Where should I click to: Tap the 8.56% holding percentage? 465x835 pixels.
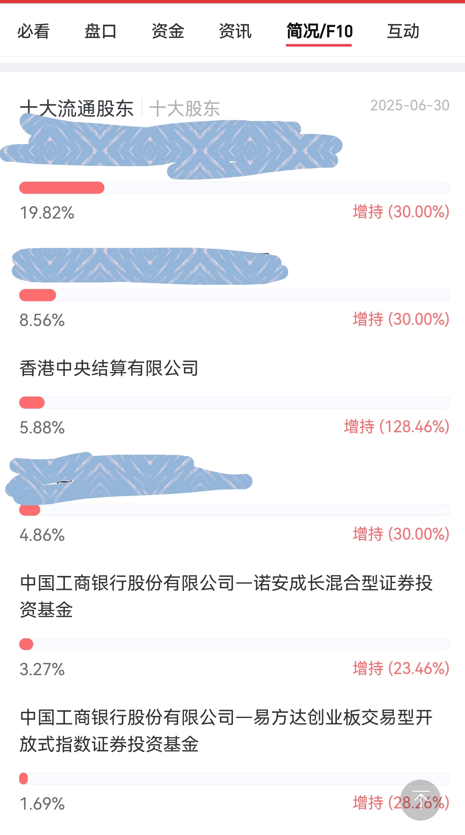pos(42,320)
